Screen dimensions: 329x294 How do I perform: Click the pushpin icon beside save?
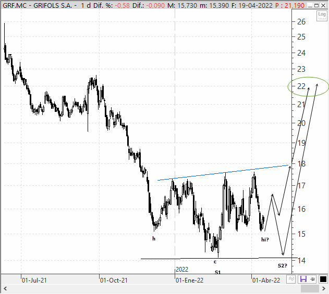313,279
